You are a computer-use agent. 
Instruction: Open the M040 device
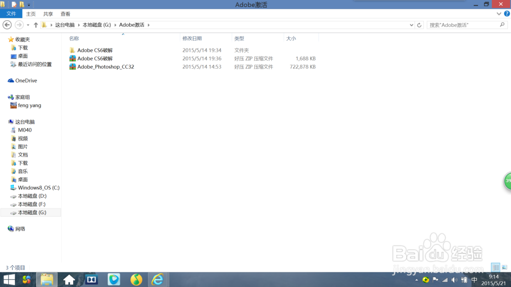(25, 130)
